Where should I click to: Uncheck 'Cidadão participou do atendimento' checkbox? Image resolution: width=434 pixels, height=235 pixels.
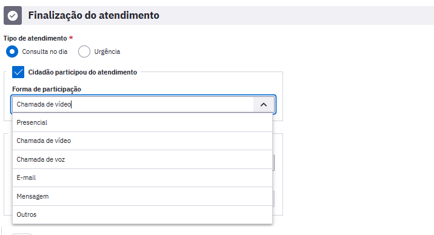(x=18, y=72)
